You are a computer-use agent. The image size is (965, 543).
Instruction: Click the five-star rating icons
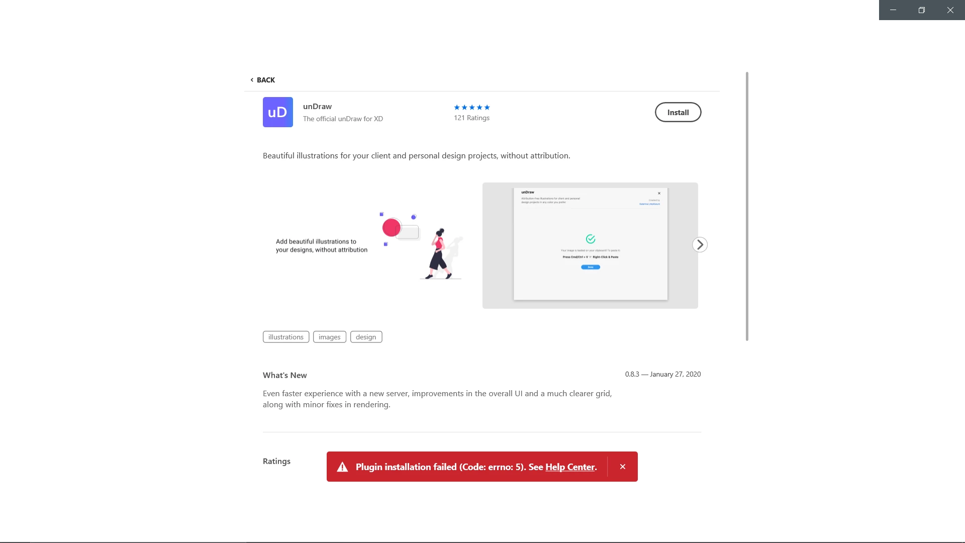click(x=471, y=107)
